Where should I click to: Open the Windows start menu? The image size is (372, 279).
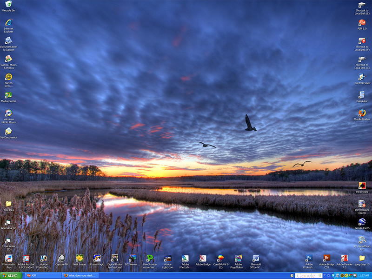pyautogui.click(x=11, y=275)
